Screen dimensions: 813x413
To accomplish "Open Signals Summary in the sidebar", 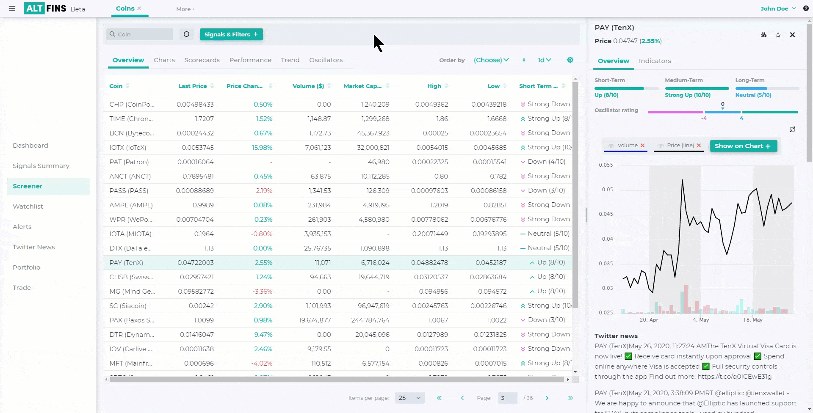I will pyautogui.click(x=41, y=166).
